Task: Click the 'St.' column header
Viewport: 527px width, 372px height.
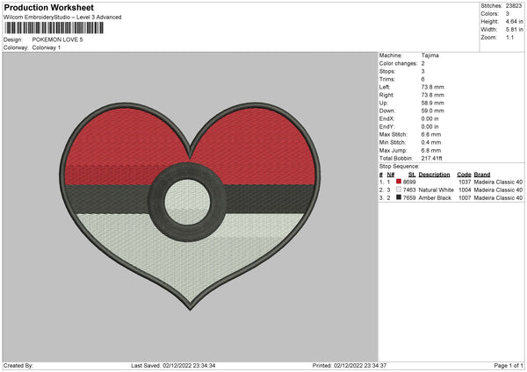Action: click(x=412, y=175)
